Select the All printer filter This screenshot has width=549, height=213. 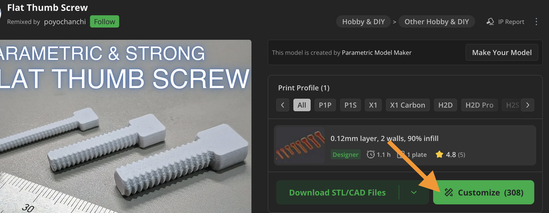coord(302,105)
